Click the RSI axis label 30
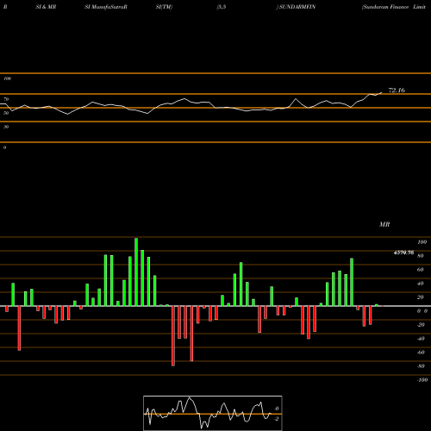The height and width of the screenshot is (431, 431). click(x=6, y=127)
